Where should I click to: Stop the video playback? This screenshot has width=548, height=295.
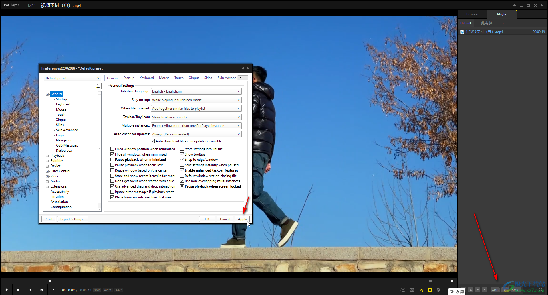point(18,290)
